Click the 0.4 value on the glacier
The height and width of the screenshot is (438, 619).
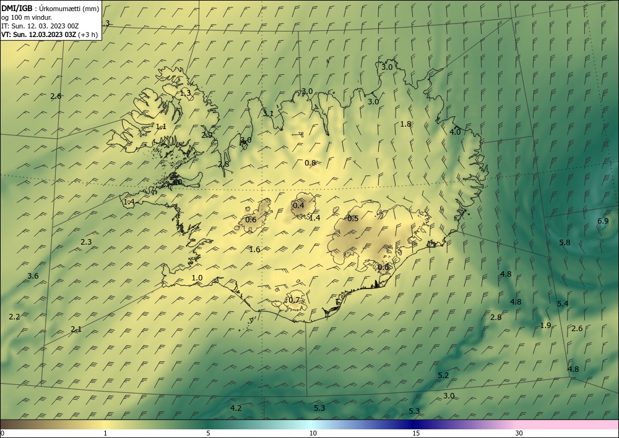pyautogui.click(x=298, y=205)
